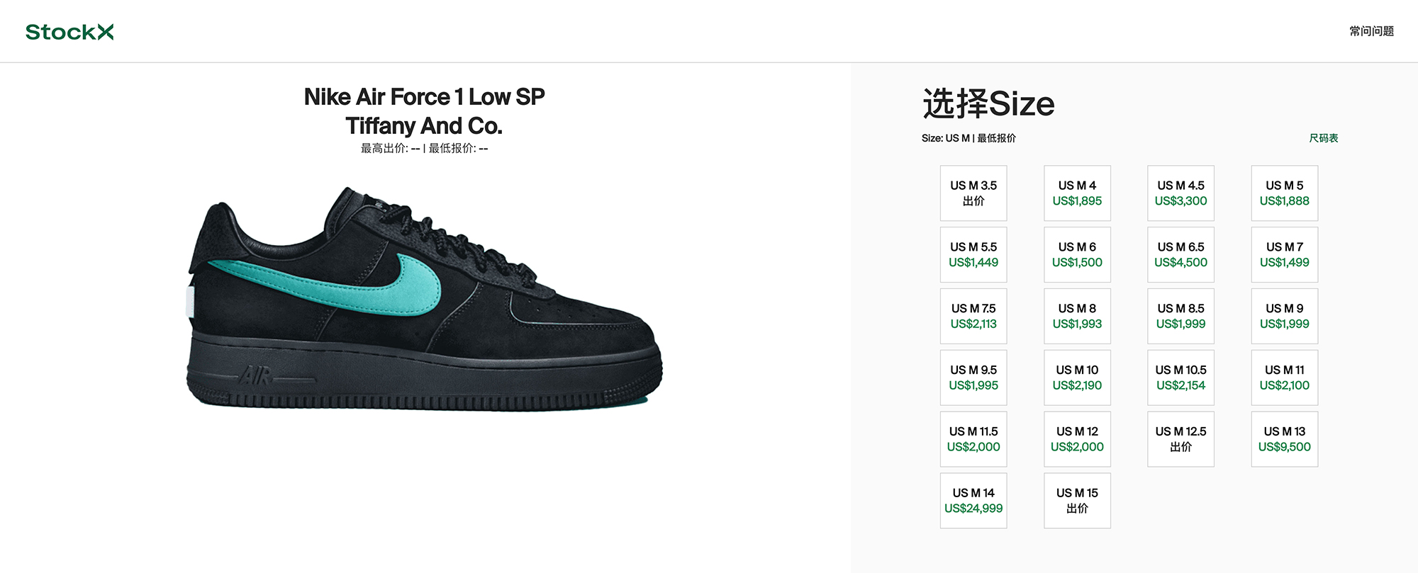Pick size US M 15 to bid
Viewport: 1418px width, 573px height.
[x=1077, y=501]
